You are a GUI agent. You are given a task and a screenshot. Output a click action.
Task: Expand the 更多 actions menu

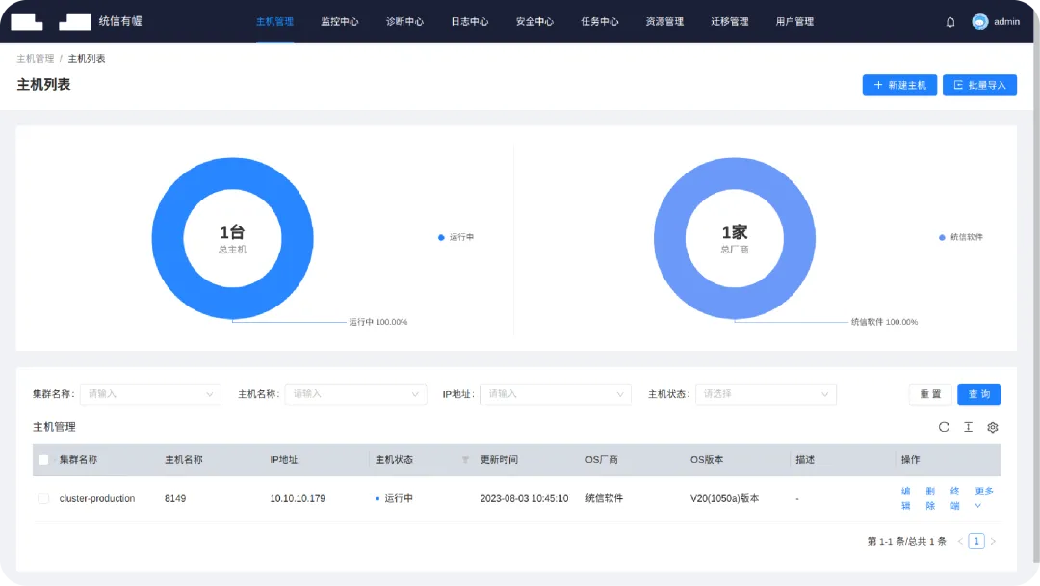pos(983,497)
